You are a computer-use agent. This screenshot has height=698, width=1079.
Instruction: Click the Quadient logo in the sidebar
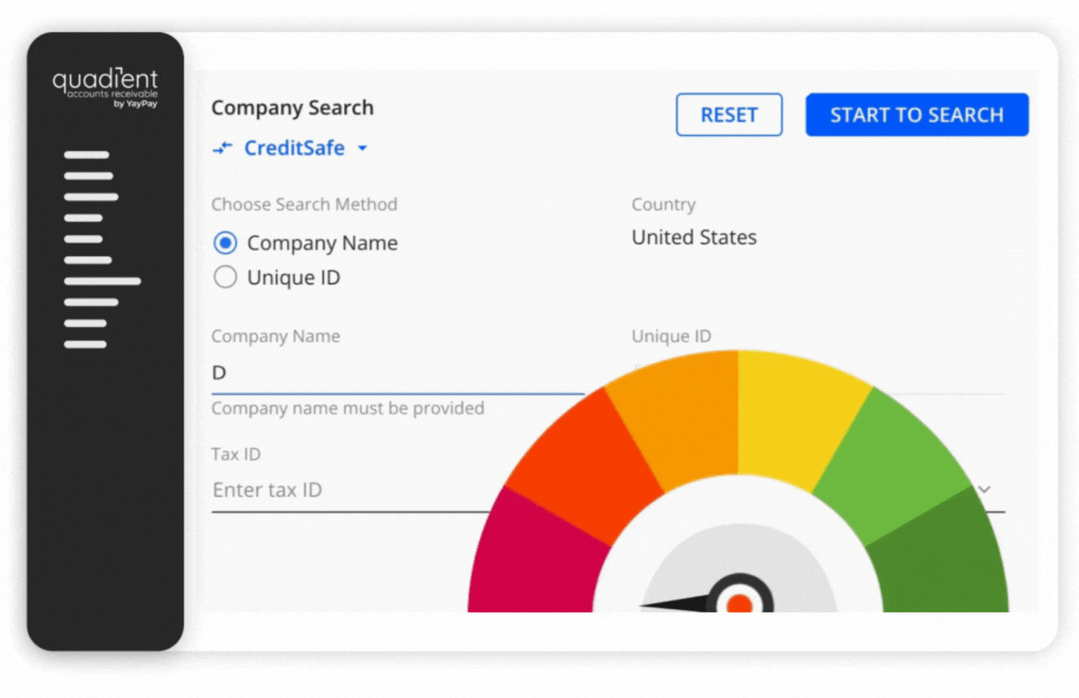click(x=104, y=79)
